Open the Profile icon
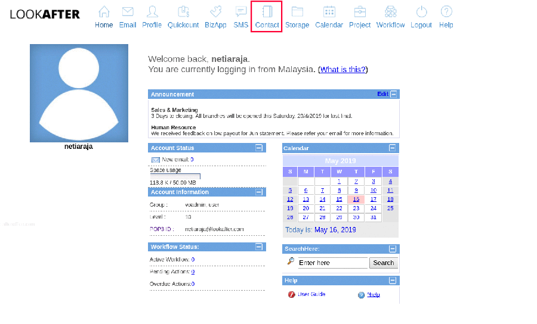Viewport: 537px width, 324px height. click(152, 11)
